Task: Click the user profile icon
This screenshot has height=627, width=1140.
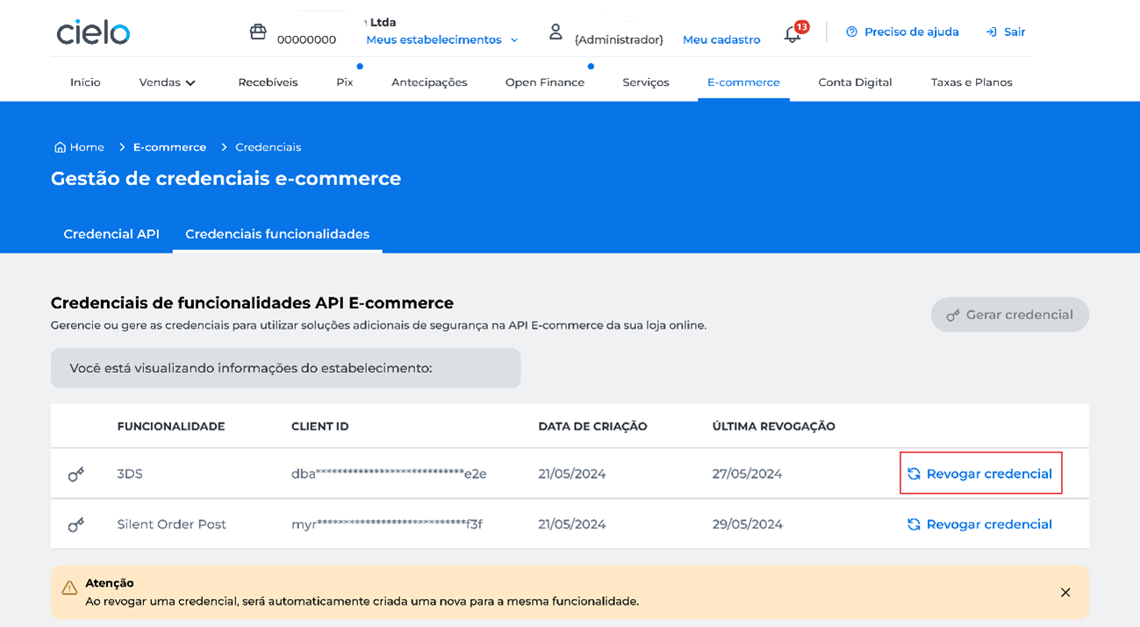Action: coord(556,32)
